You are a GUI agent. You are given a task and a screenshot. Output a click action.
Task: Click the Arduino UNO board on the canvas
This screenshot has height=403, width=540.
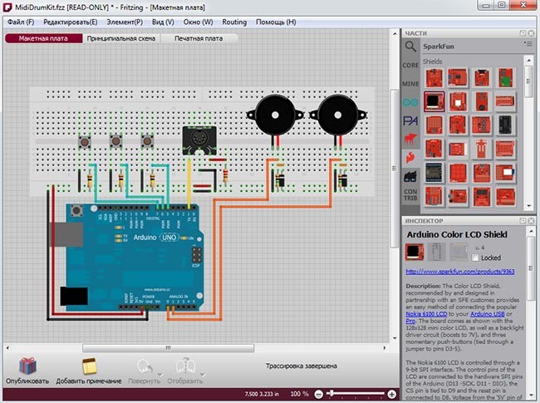point(135,257)
